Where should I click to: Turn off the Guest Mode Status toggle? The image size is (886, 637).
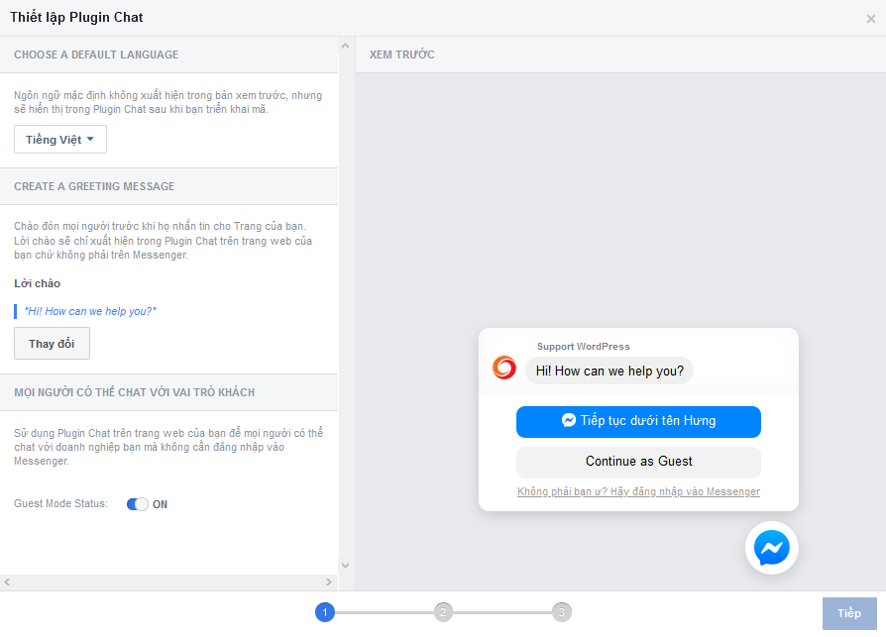pos(137,504)
